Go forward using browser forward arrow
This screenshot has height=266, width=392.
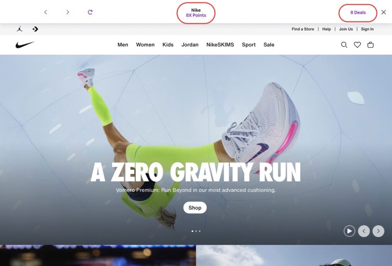pos(68,12)
